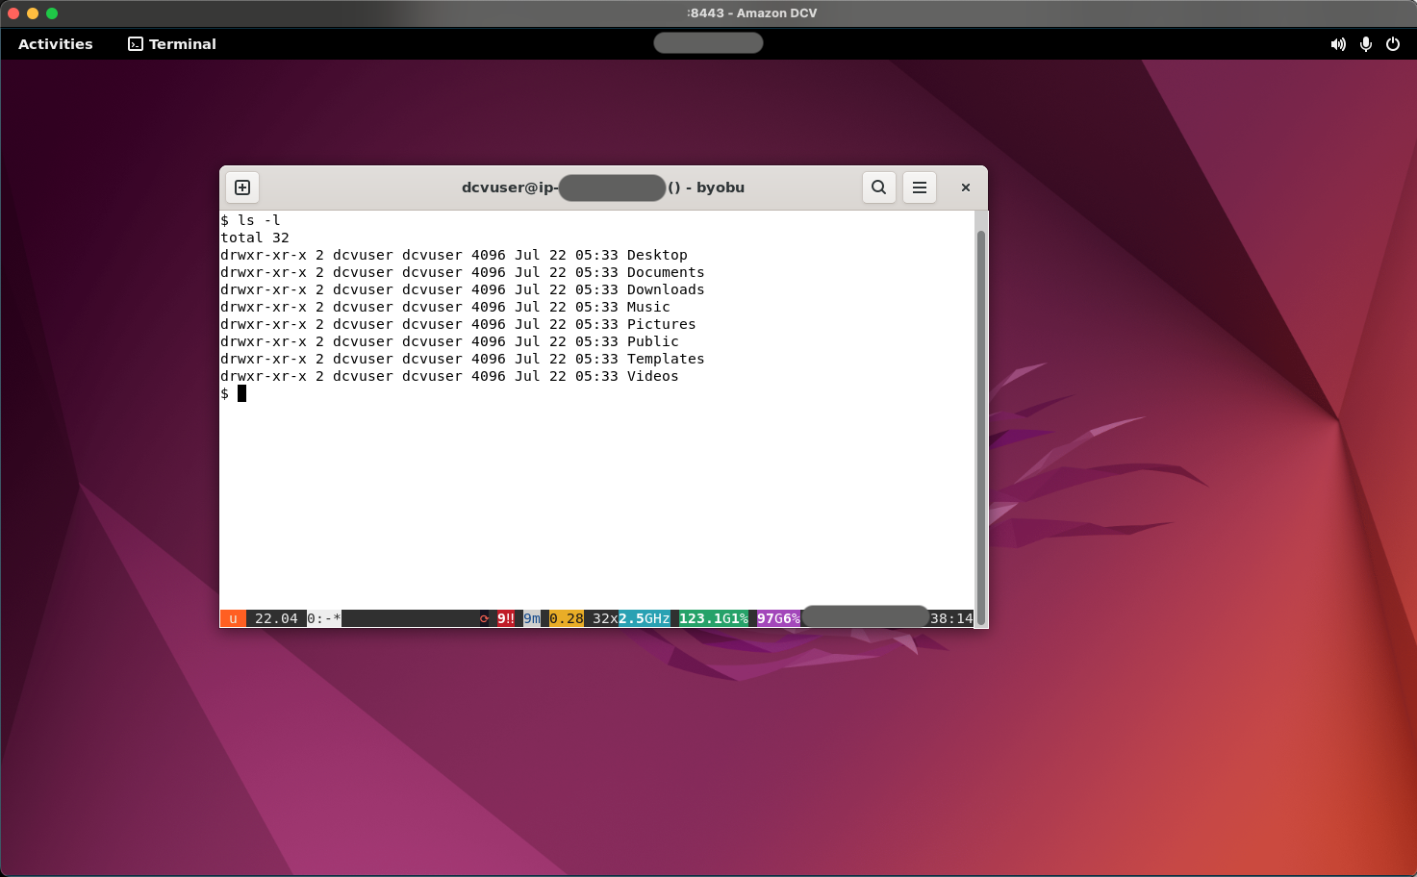
Task: Click the '9m' uptime indicator
Action: tap(532, 618)
